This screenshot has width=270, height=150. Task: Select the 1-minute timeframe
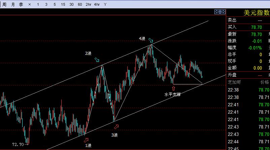tap(38, 4)
